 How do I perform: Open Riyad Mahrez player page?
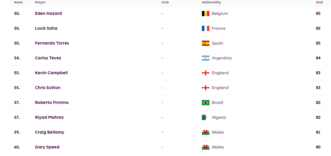(x=49, y=117)
